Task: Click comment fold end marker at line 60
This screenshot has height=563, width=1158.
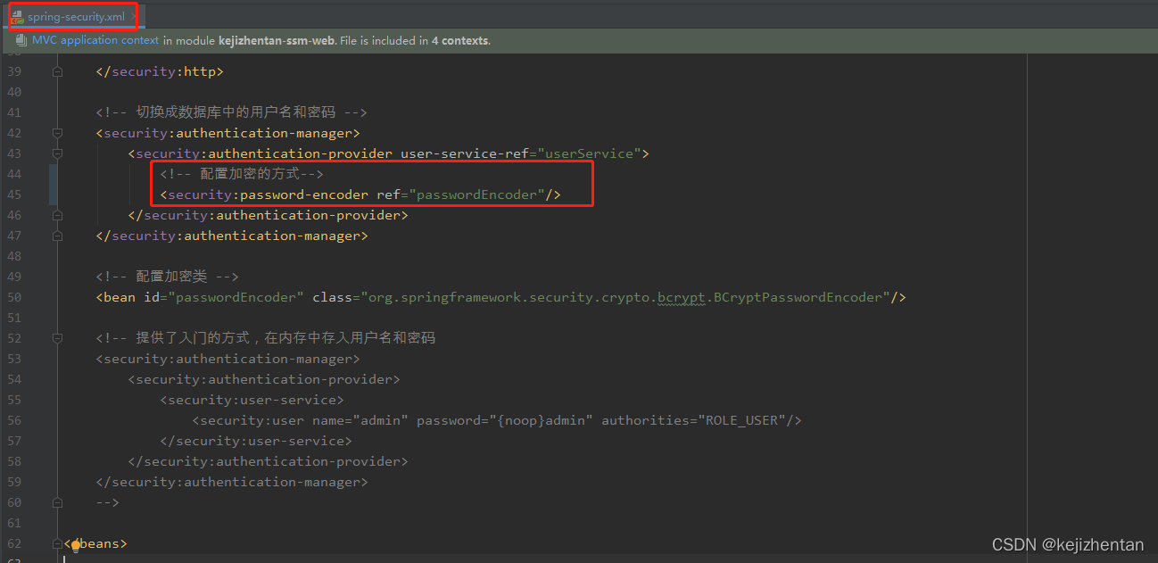Action: click(57, 502)
